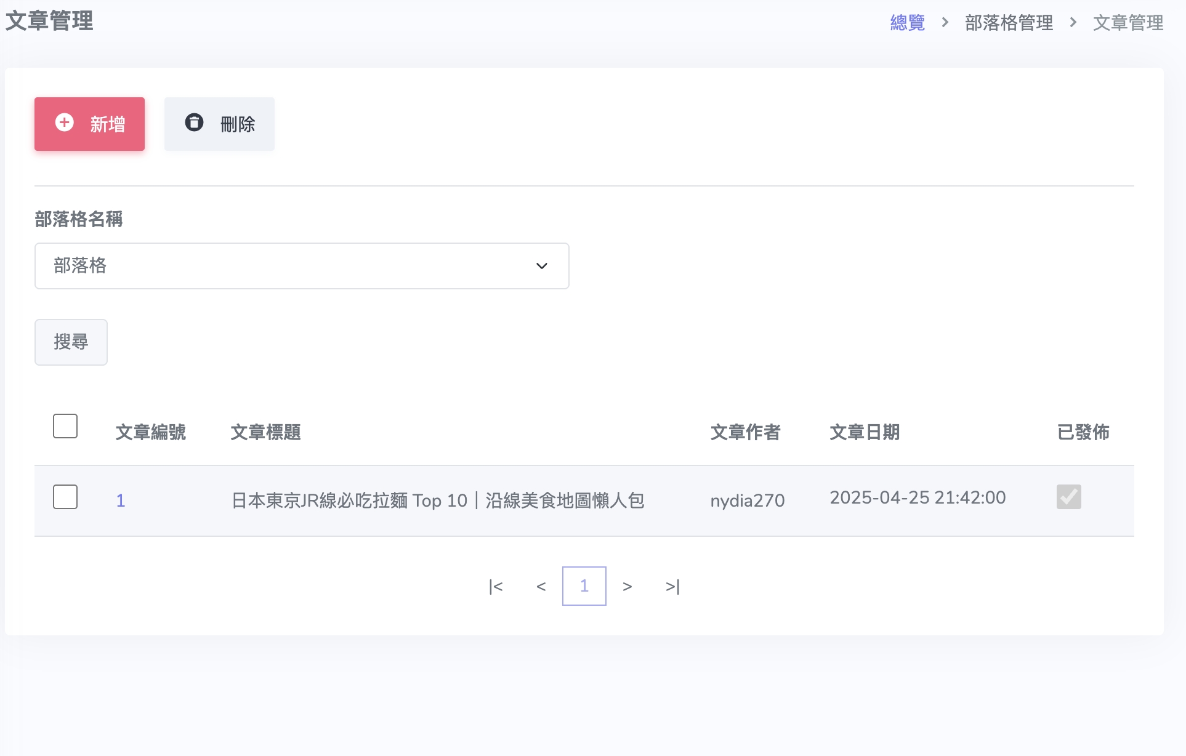Viewport: 1186px width, 756px height.
Task: Click the dropdown chevron arrow in 部落格 select
Action: [541, 266]
